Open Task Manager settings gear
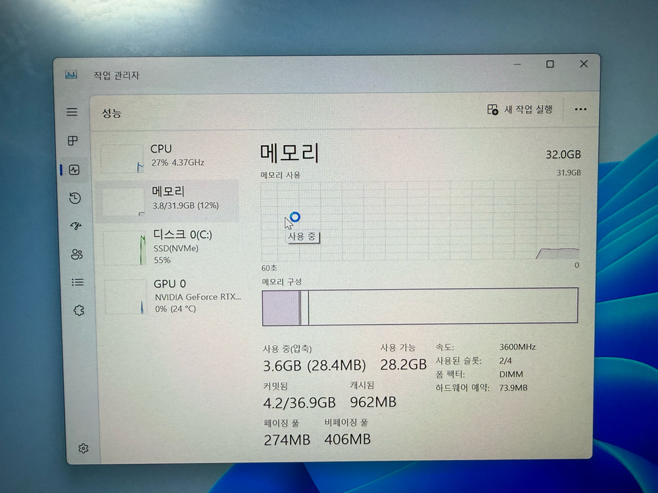This screenshot has width=658, height=493. click(83, 448)
